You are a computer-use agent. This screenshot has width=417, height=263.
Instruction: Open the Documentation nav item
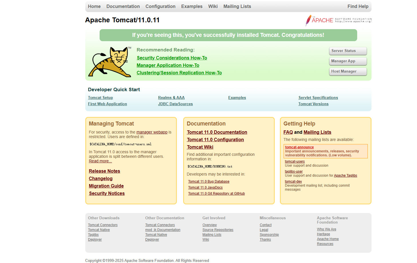[x=123, y=6]
